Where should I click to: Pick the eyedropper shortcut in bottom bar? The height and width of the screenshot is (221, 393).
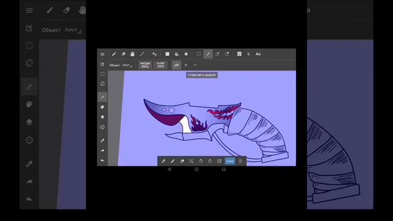pos(163,161)
